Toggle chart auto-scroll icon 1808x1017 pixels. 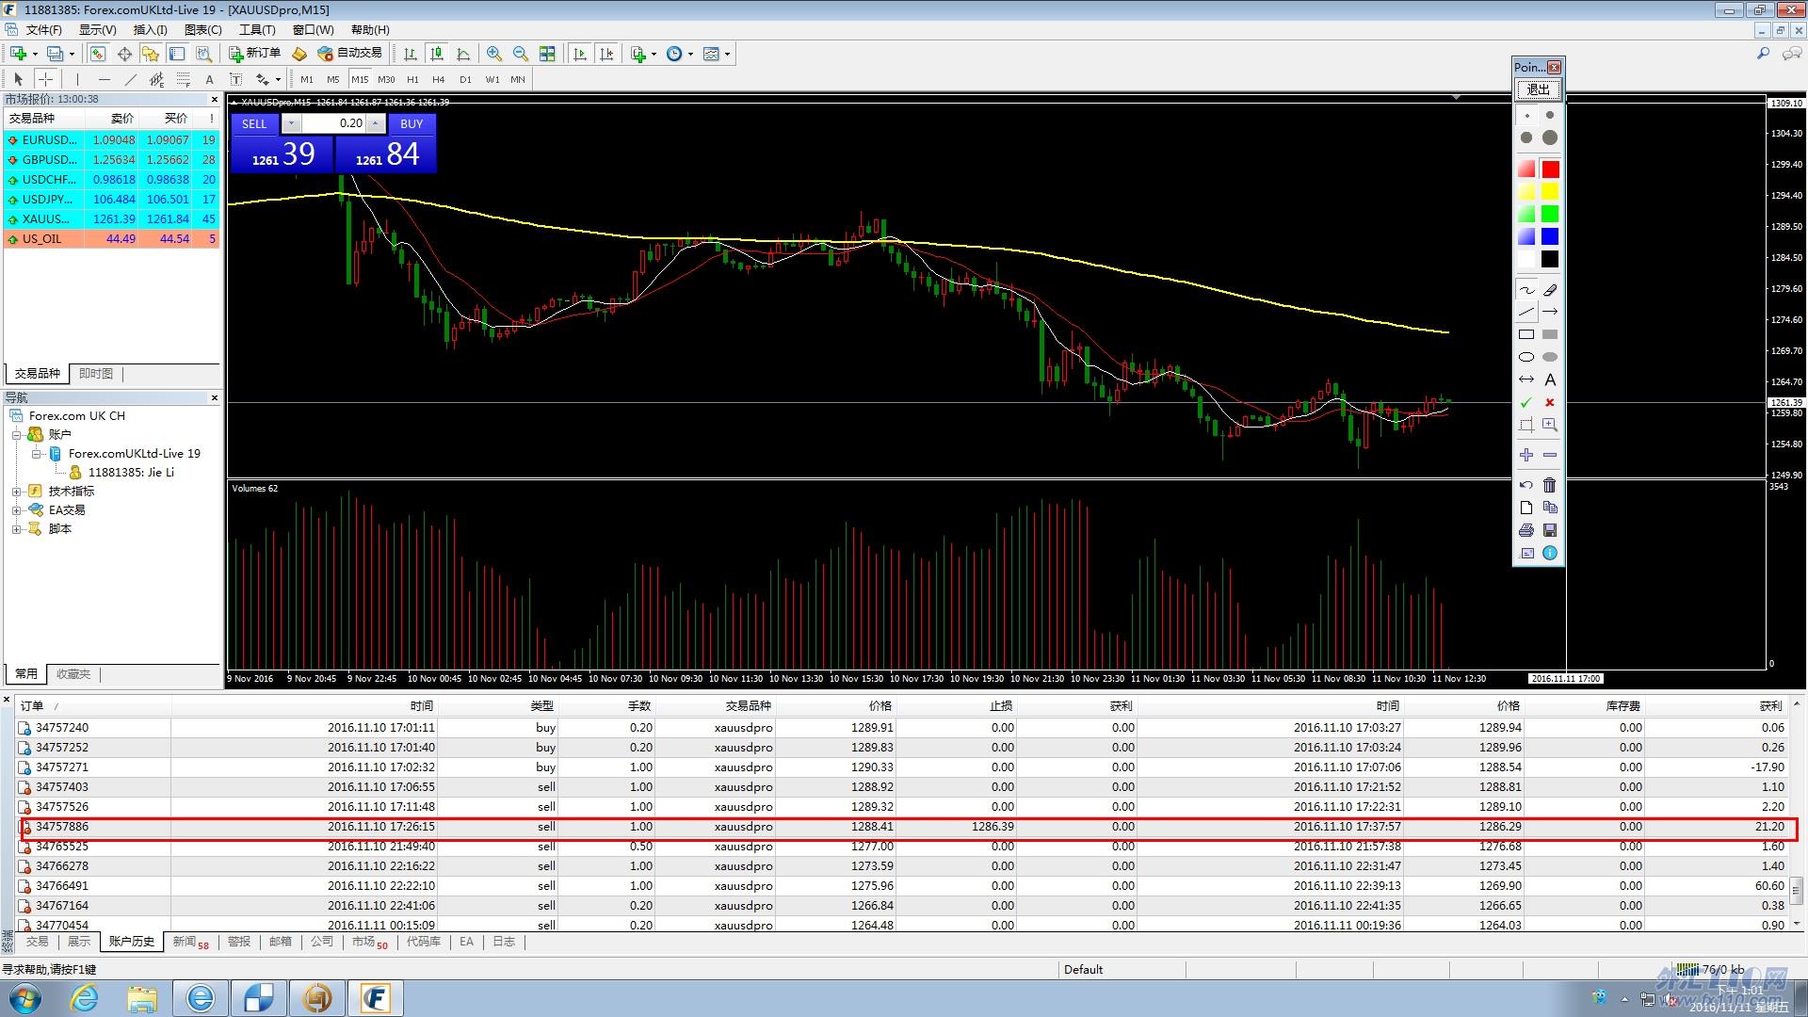pyautogui.click(x=580, y=54)
